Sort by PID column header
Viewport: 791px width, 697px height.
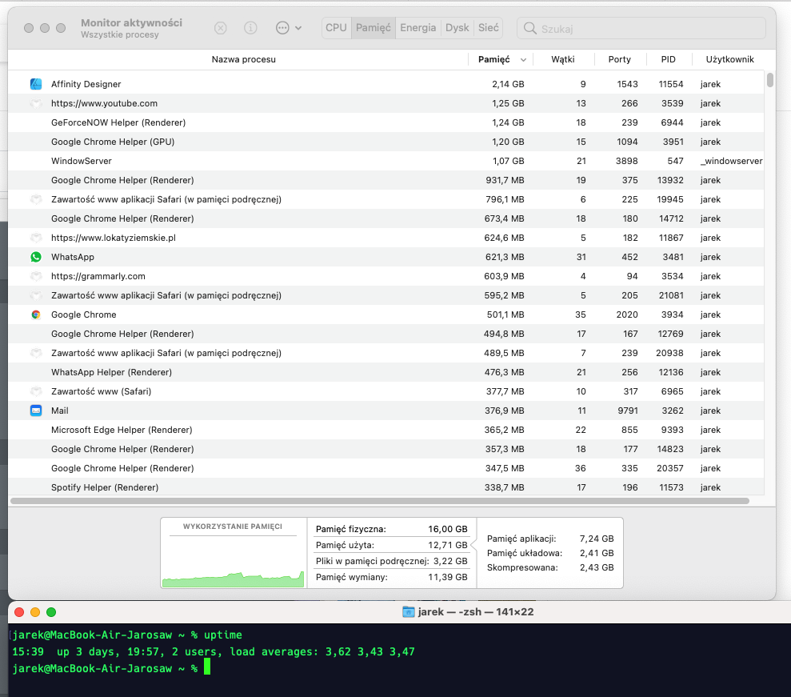669,59
